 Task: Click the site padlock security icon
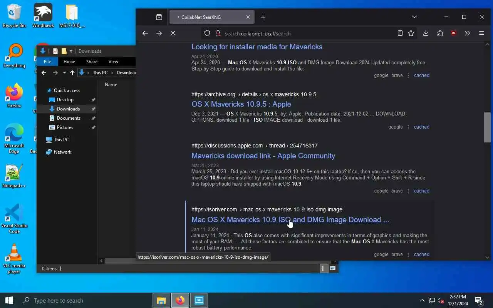(x=217, y=33)
